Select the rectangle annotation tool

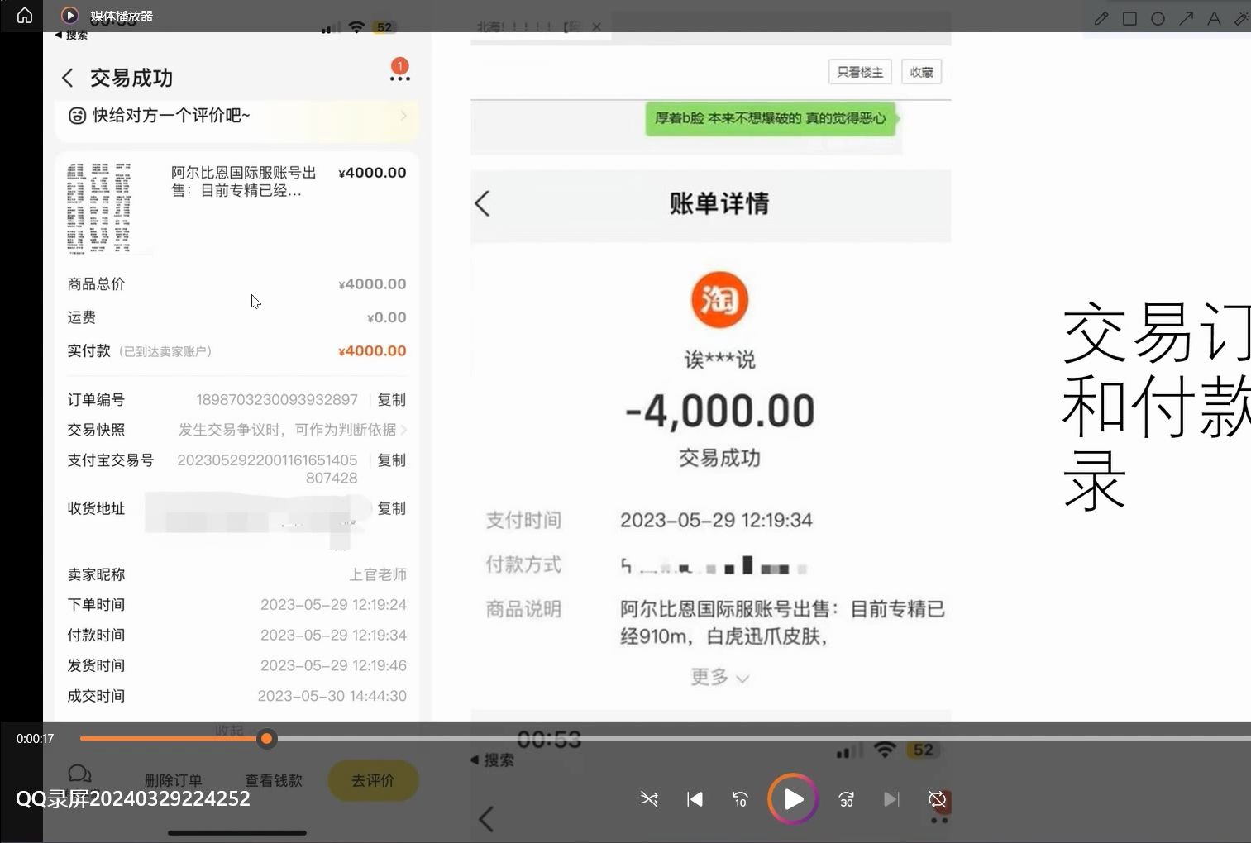1129,18
